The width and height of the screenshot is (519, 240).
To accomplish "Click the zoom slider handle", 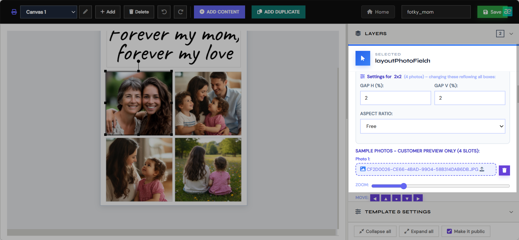I will point(404,186).
